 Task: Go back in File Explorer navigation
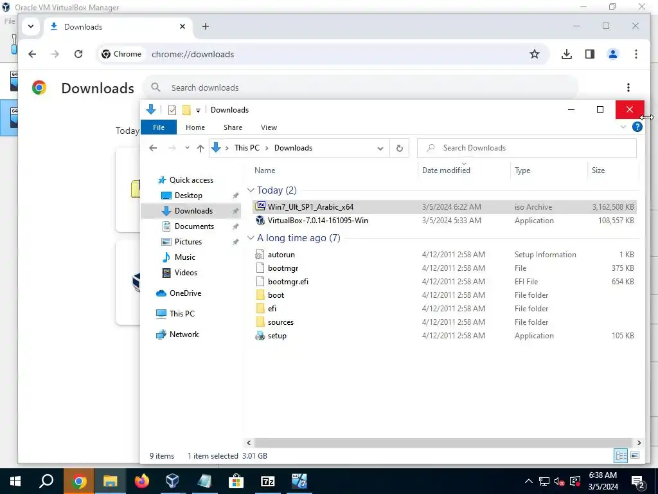[x=153, y=148]
